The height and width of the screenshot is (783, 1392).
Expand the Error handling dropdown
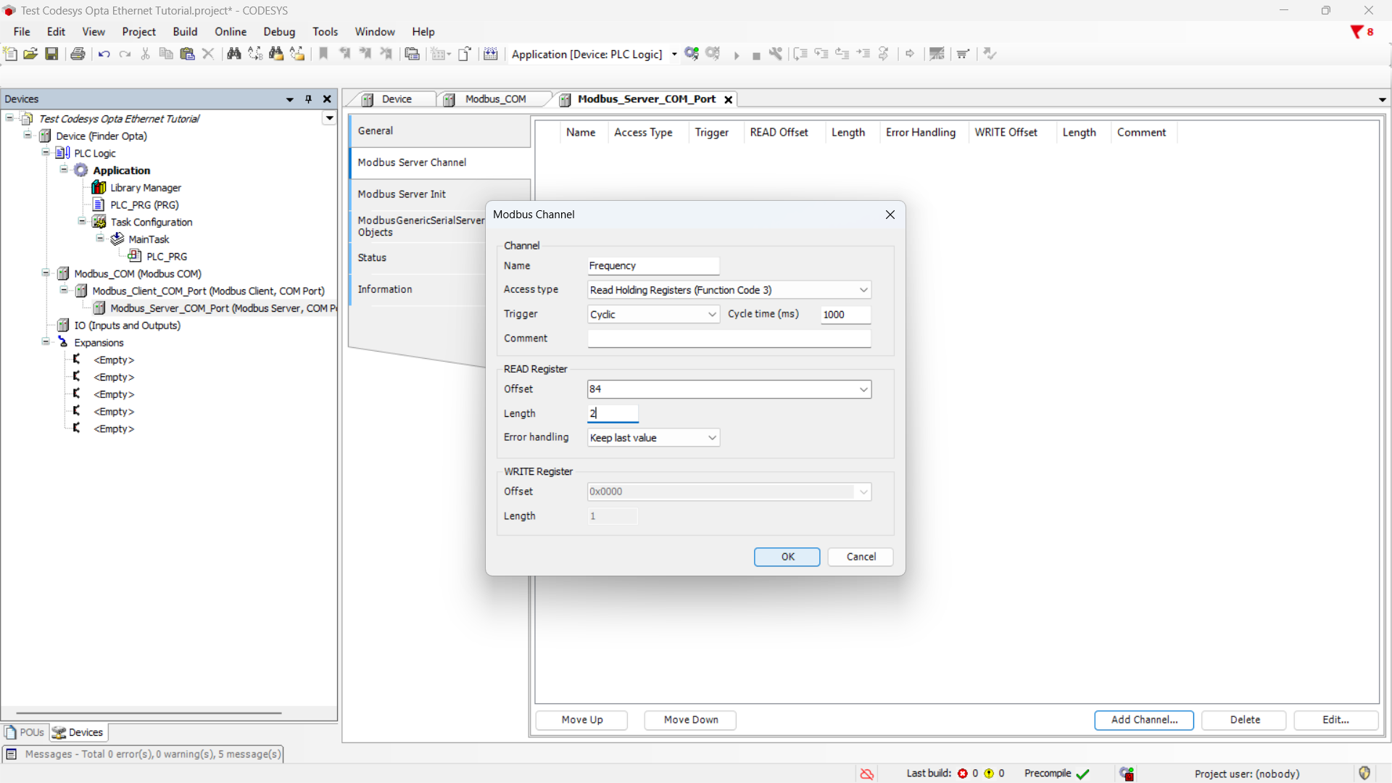click(712, 438)
